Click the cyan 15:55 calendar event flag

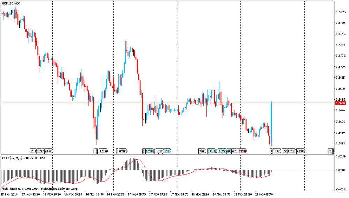pyautogui.click(x=222, y=151)
